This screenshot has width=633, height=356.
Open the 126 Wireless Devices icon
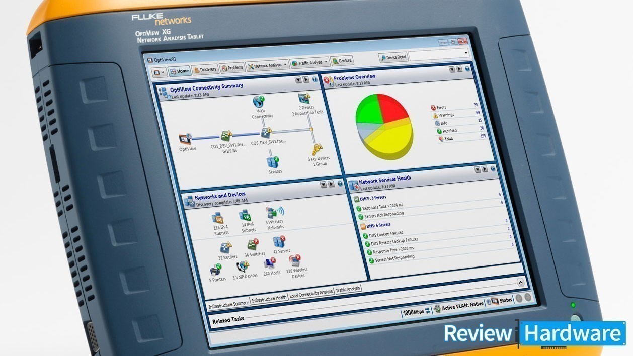pos(295,261)
